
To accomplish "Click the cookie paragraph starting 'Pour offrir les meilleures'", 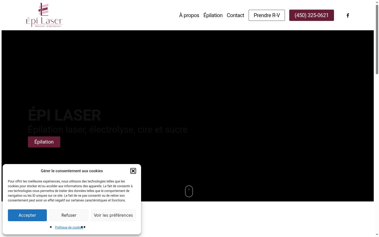I will (x=71, y=191).
